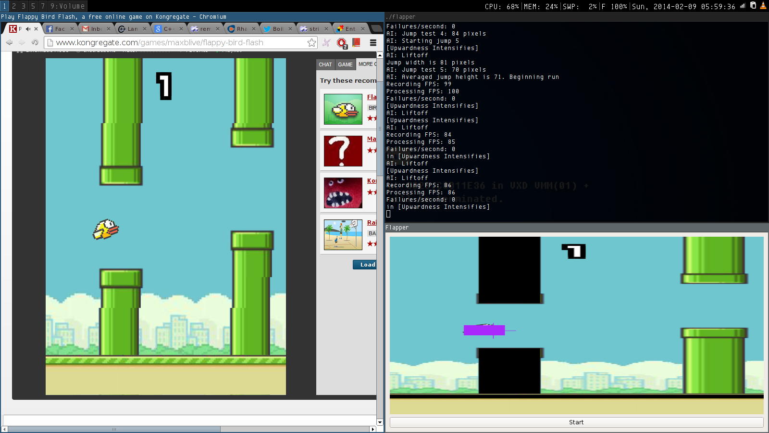The image size is (769, 433).
Task: Close the Facebook tab
Action: 72,29
